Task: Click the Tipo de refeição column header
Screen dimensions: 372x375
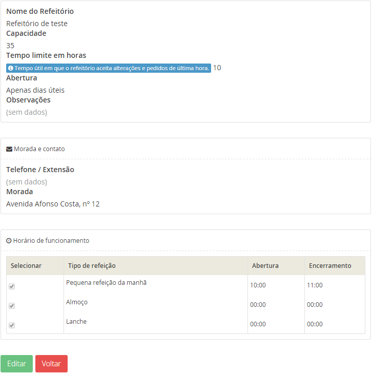Action: point(92,265)
